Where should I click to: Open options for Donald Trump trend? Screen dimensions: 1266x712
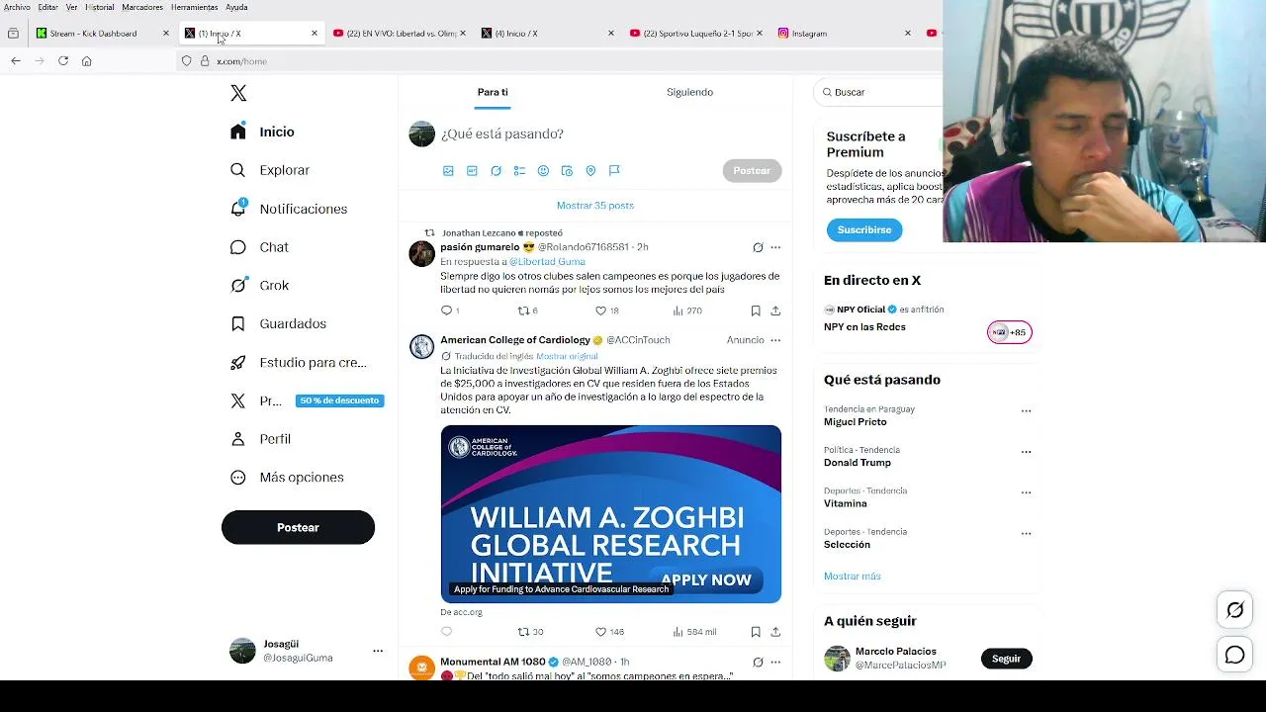click(1026, 452)
